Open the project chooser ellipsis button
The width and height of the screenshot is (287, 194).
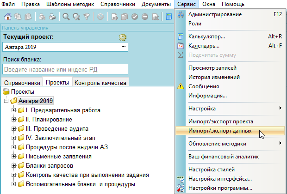click(x=124, y=47)
